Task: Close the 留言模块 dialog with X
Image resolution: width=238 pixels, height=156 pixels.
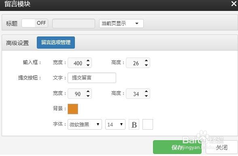Action: (x=234, y=4)
